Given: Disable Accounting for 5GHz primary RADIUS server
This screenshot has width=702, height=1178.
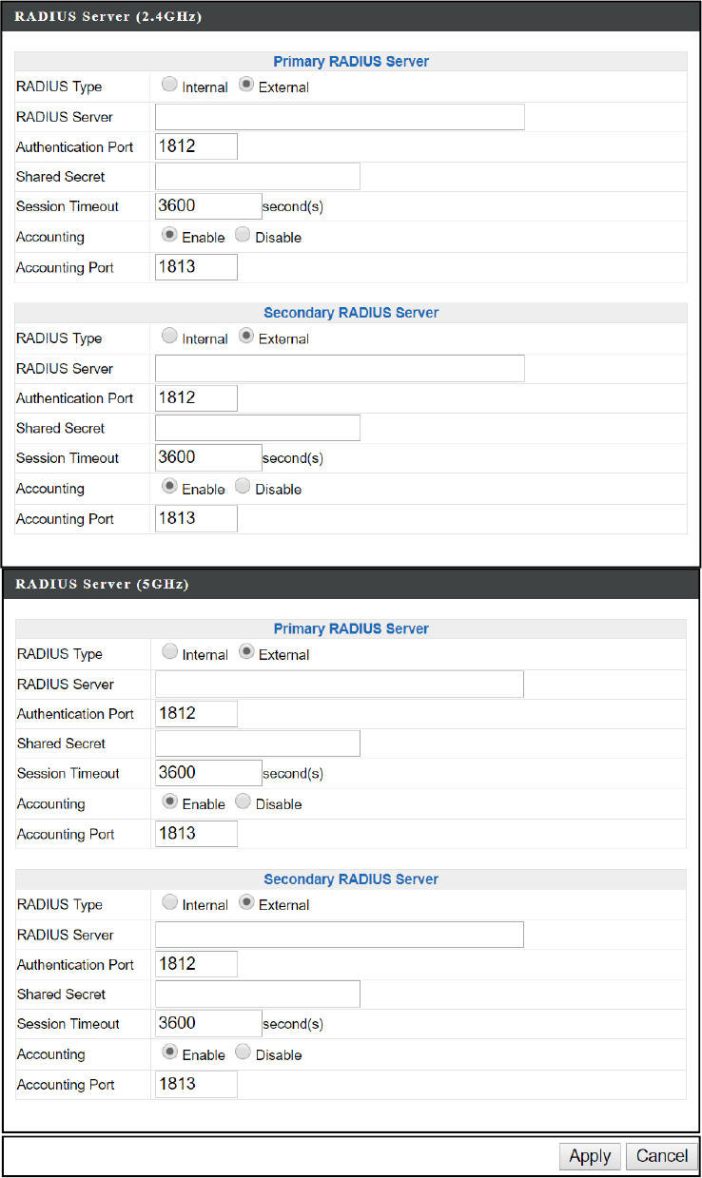Looking at the screenshot, I should point(243,802).
